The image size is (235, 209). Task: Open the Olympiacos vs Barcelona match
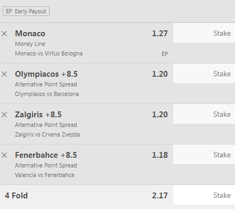[x=47, y=94]
